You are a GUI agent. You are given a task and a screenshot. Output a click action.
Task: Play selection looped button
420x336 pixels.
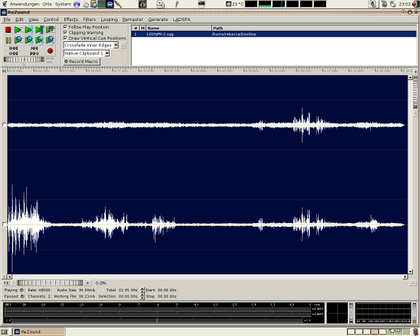[x=29, y=40]
